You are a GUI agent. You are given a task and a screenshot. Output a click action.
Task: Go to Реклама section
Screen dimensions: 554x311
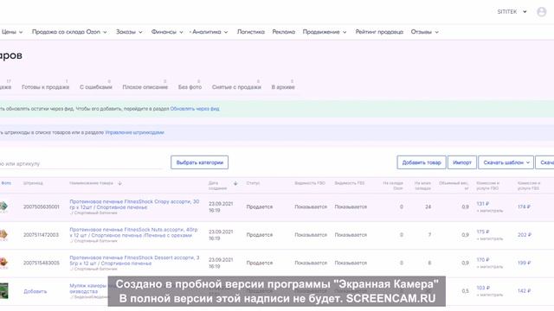click(x=283, y=32)
